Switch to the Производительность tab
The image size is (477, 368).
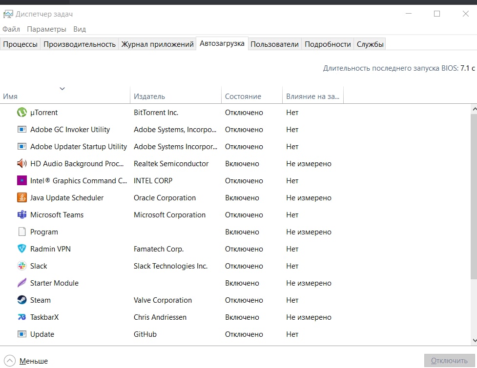80,44
